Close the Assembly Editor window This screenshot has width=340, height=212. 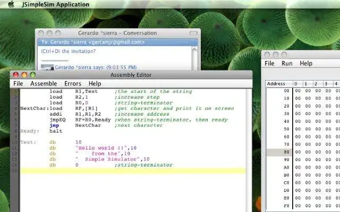(15, 75)
